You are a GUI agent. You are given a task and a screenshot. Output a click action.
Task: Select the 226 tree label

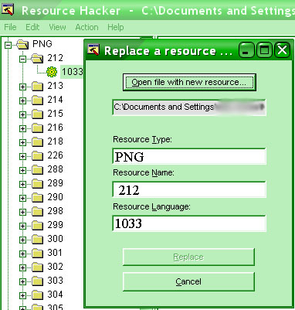(x=56, y=155)
